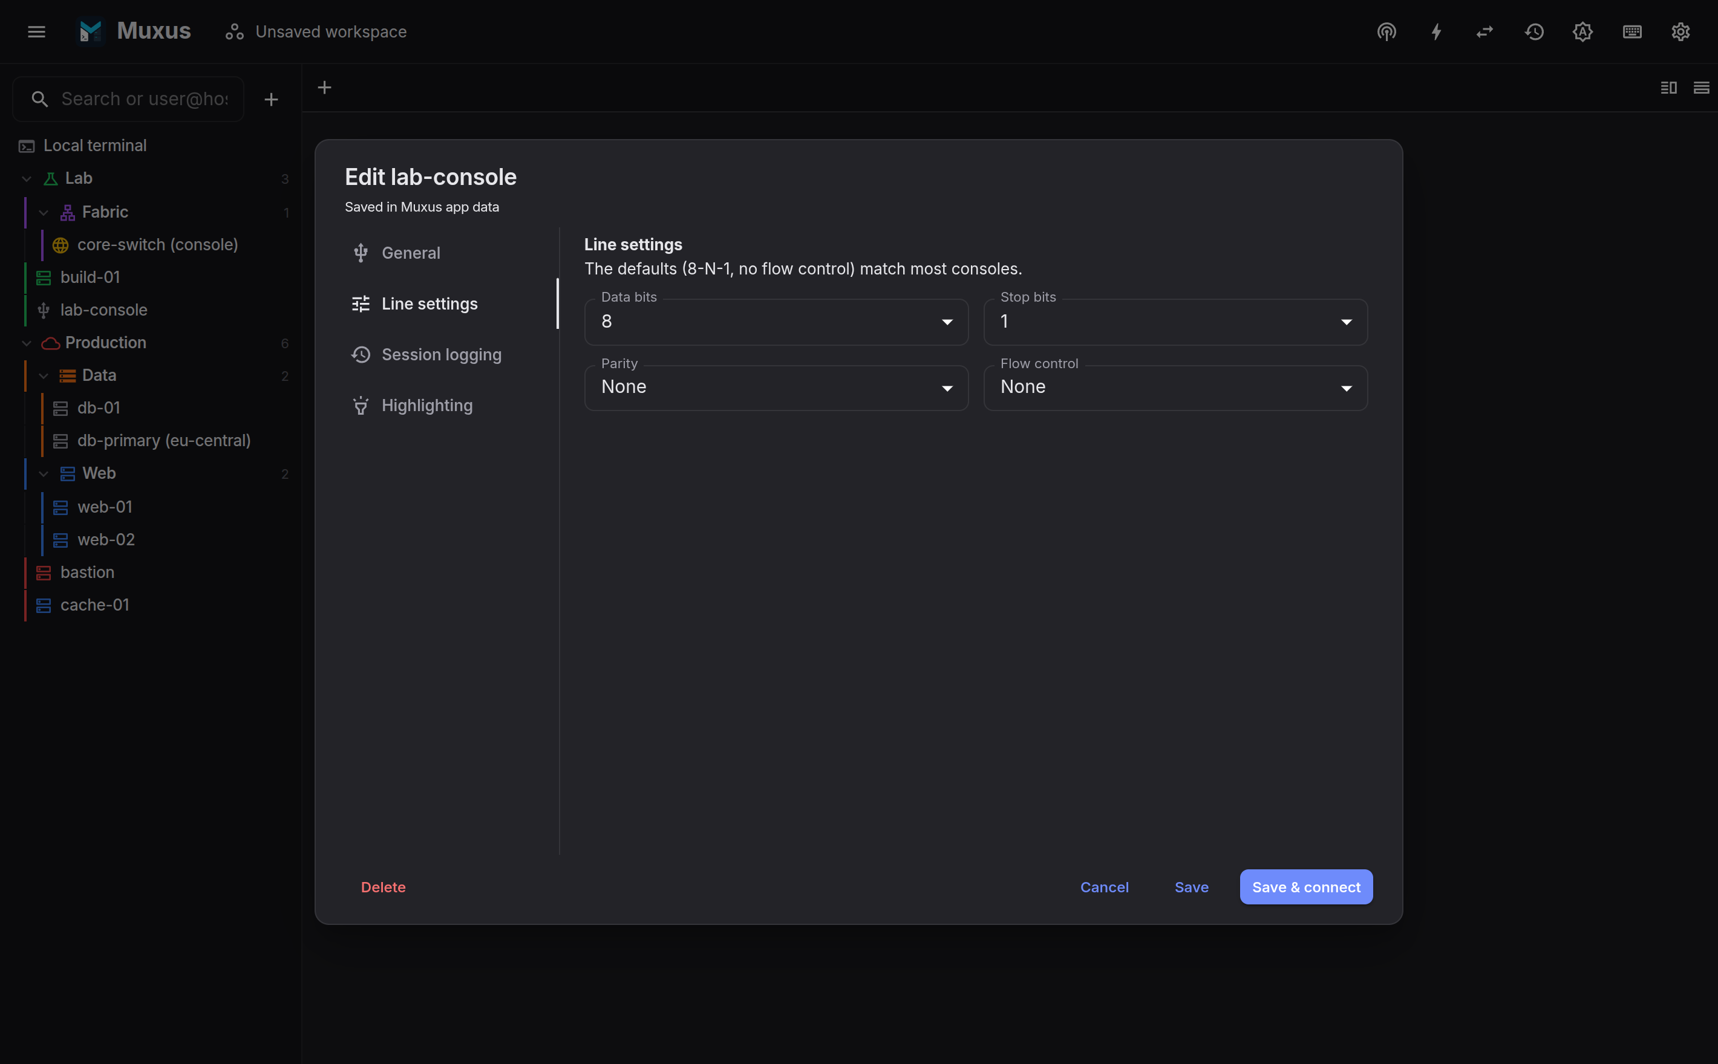
Task: Open the broadcast input icon in the header
Action: click(1386, 31)
